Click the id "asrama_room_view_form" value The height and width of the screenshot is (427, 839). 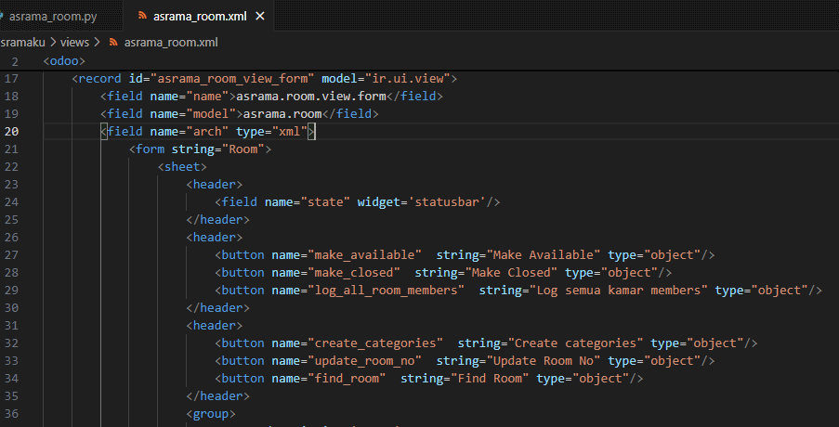[x=232, y=79]
